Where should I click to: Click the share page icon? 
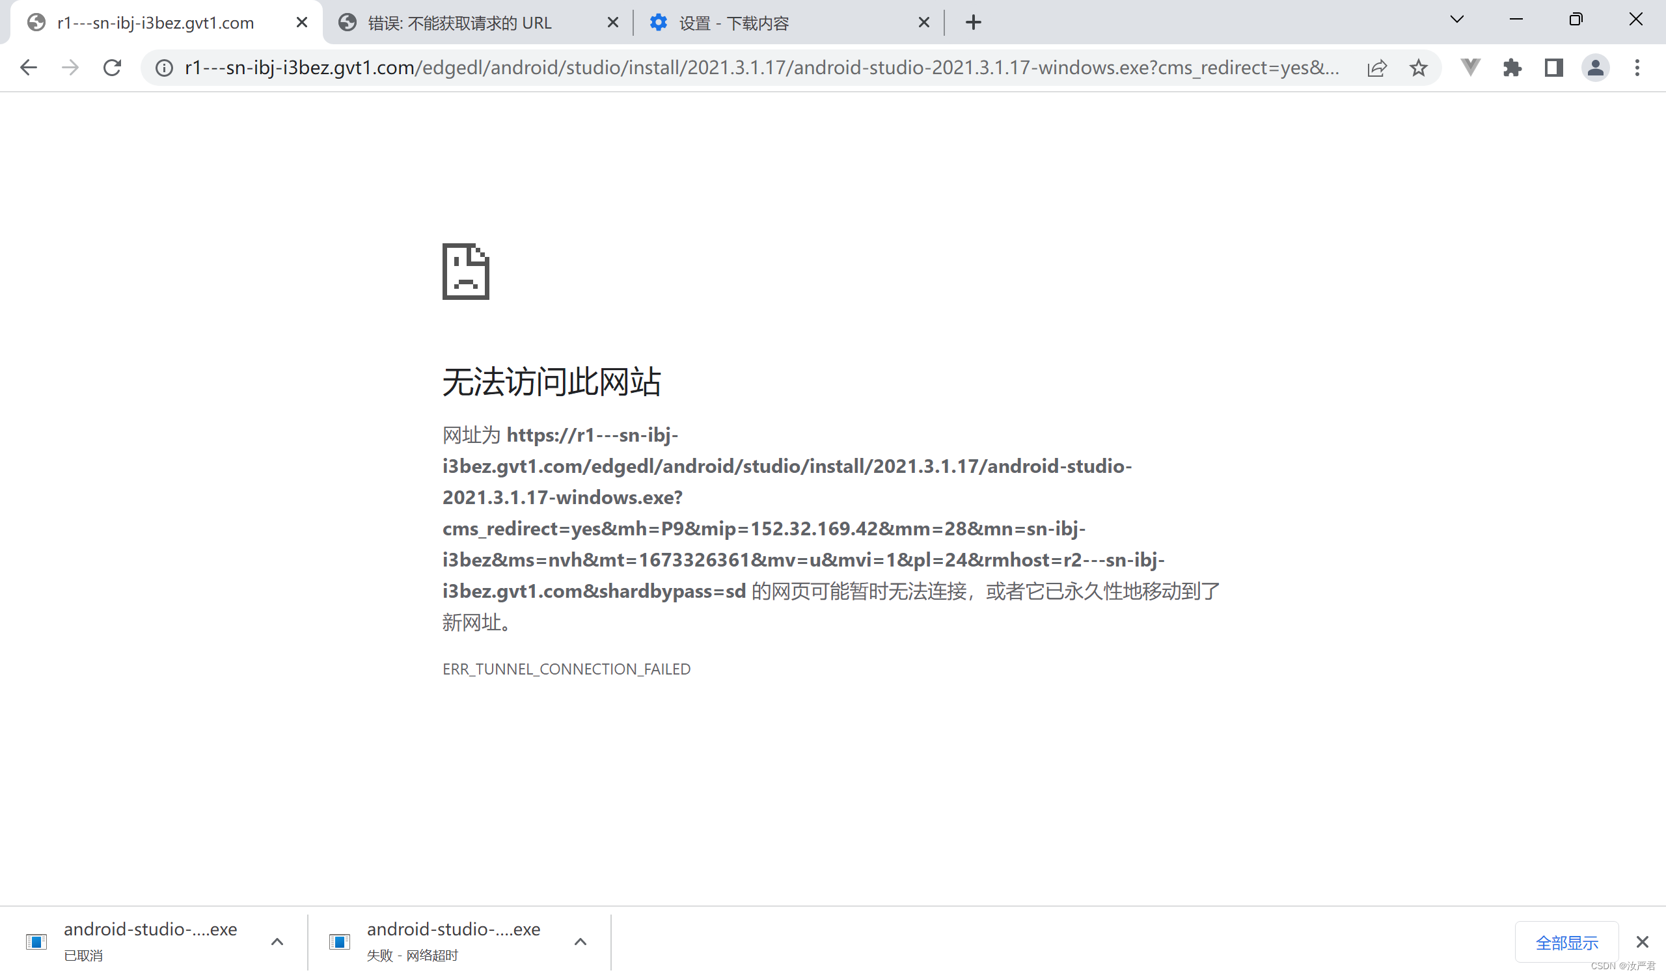(x=1376, y=68)
